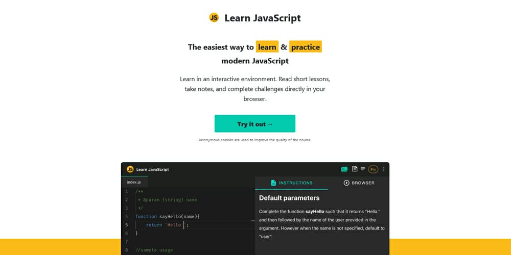Click the highlighted word 'learn'
Viewport: 511px width, 255px height.
[x=267, y=47]
